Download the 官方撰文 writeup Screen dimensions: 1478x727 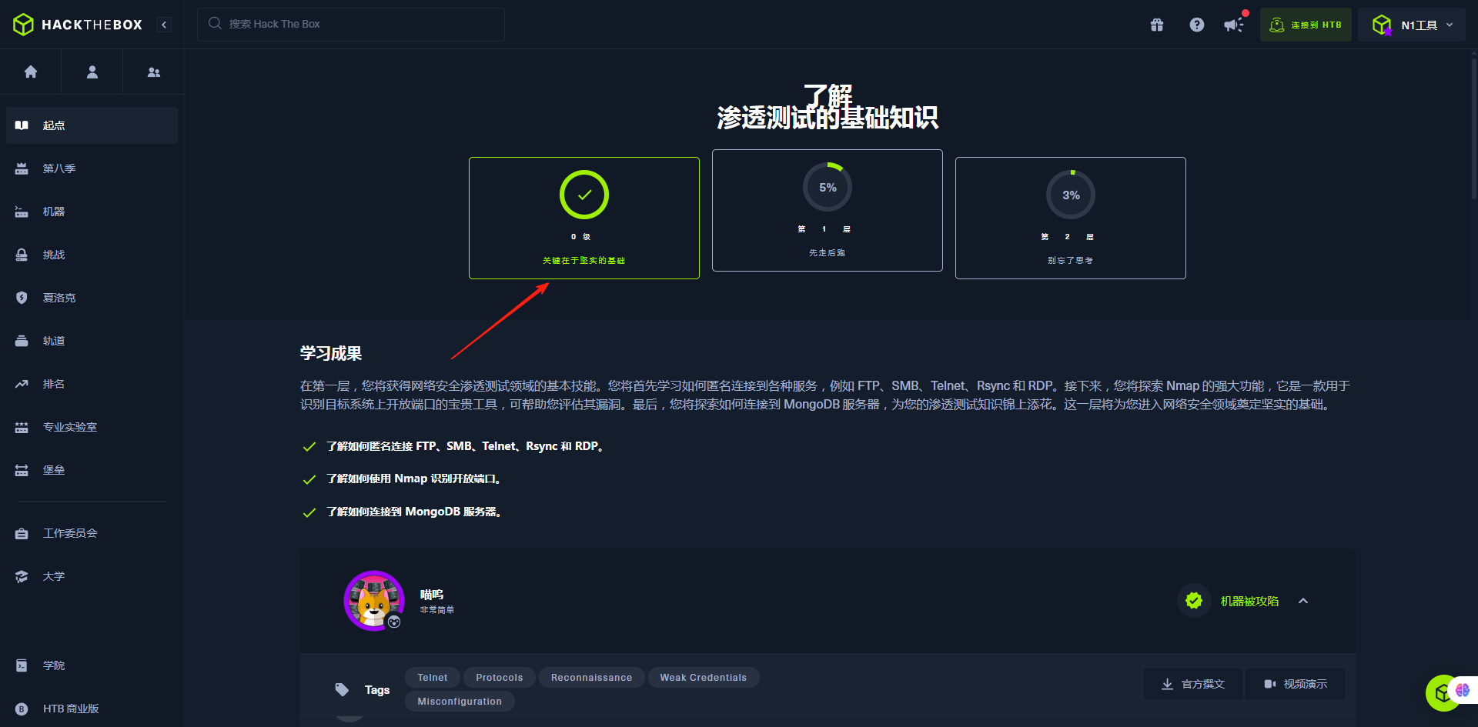1193,684
